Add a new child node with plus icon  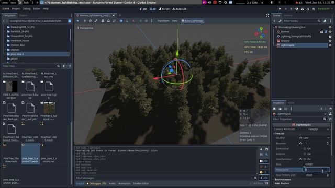(x=274, y=21)
